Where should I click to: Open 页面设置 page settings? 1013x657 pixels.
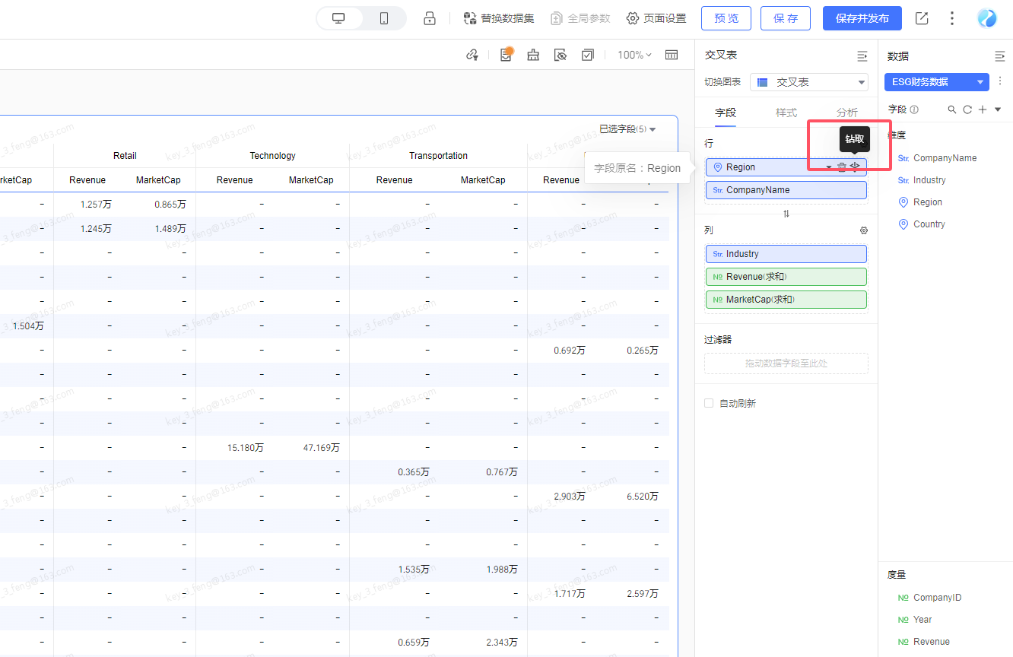(x=656, y=18)
